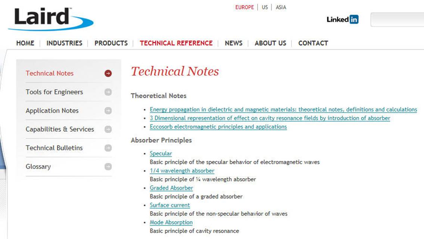Open the Specular absorber principle link
The width and height of the screenshot is (424, 239).
[x=161, y=153]
